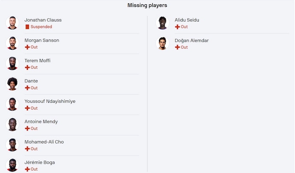Click injury cross icon under Antoine Mendy
This screenshot has width=295, height=173.
coord(27,128)
